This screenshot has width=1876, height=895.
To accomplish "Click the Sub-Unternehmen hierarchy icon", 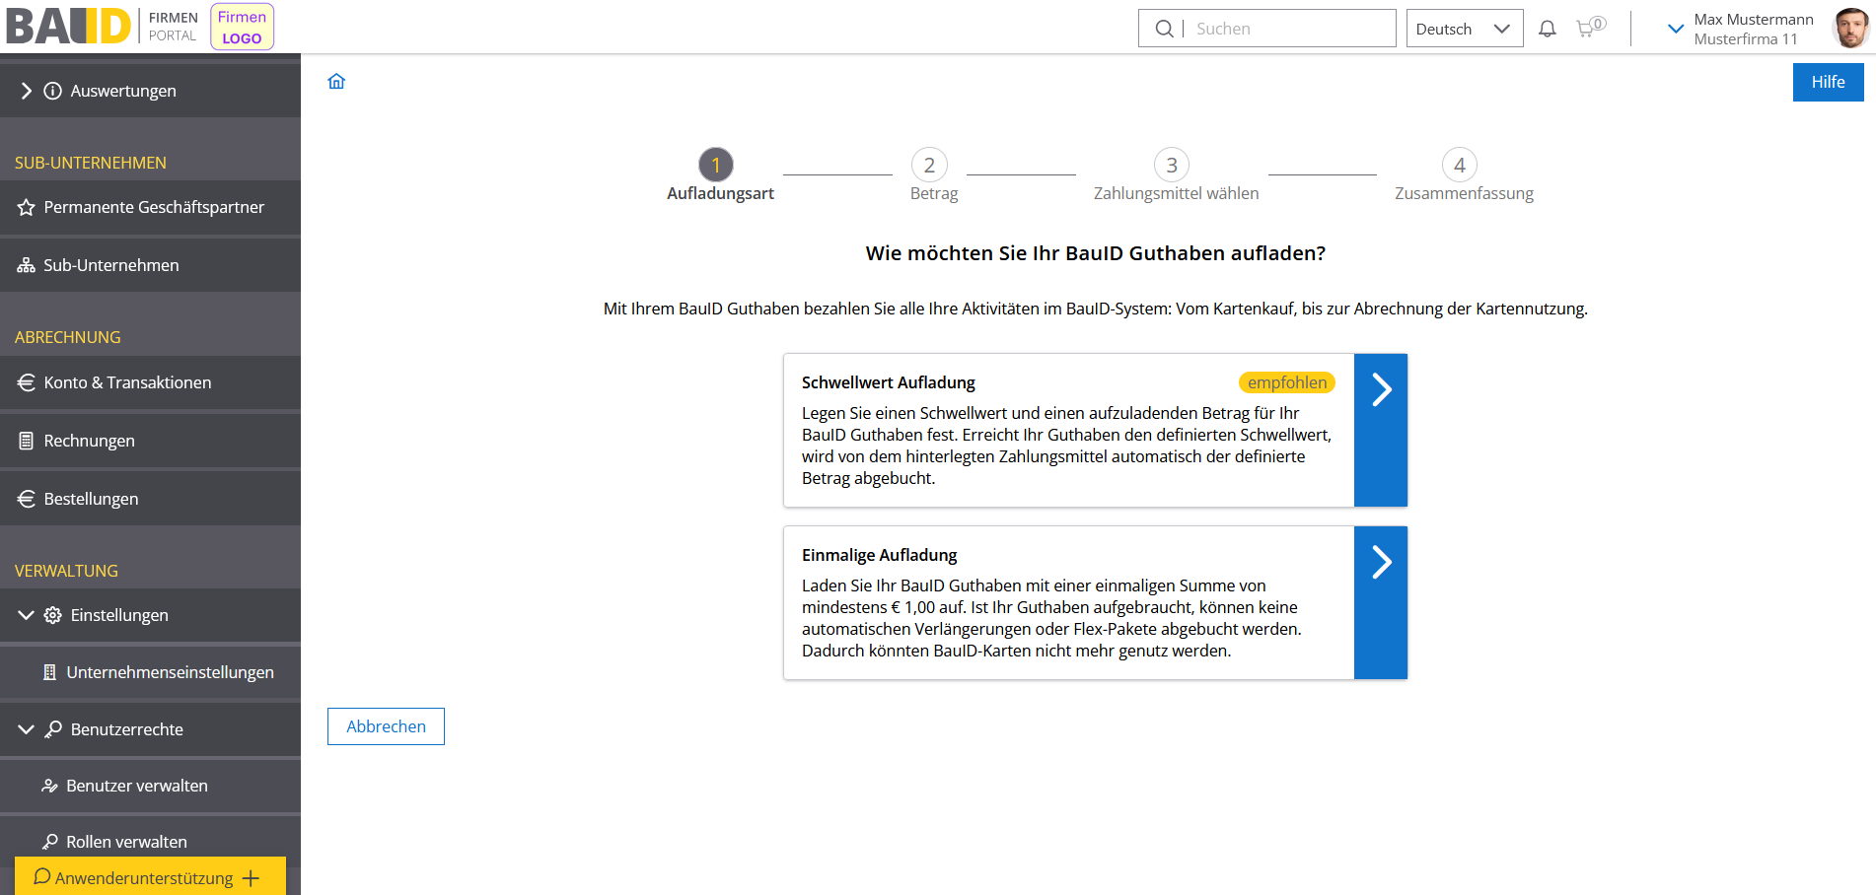I will [x=27, y=265].
